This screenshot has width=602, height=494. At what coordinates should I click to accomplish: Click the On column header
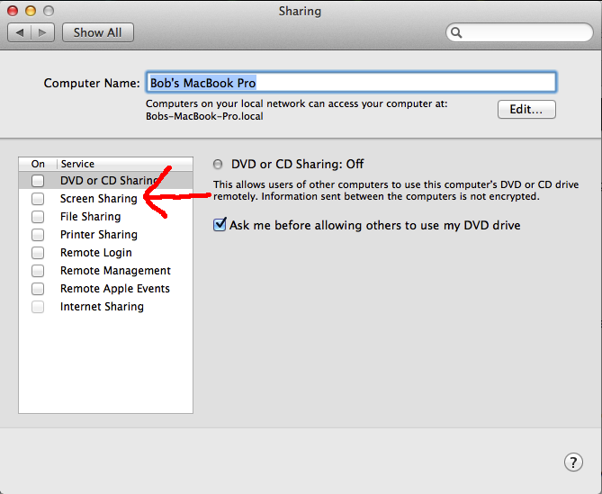[38, 164]
